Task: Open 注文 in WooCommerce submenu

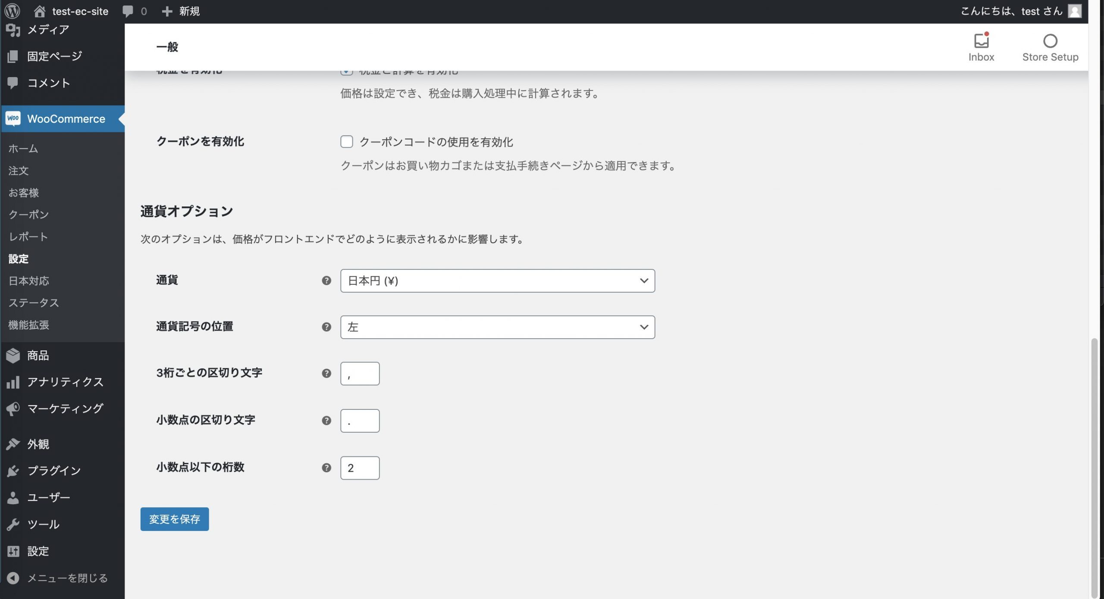Action: [x=19, y=171]
